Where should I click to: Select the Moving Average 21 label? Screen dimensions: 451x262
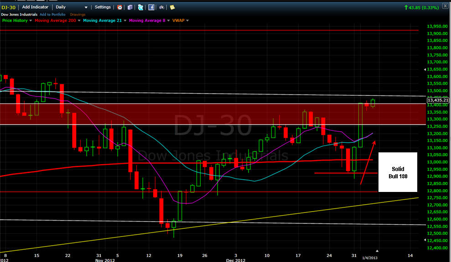tap(103, 20)
